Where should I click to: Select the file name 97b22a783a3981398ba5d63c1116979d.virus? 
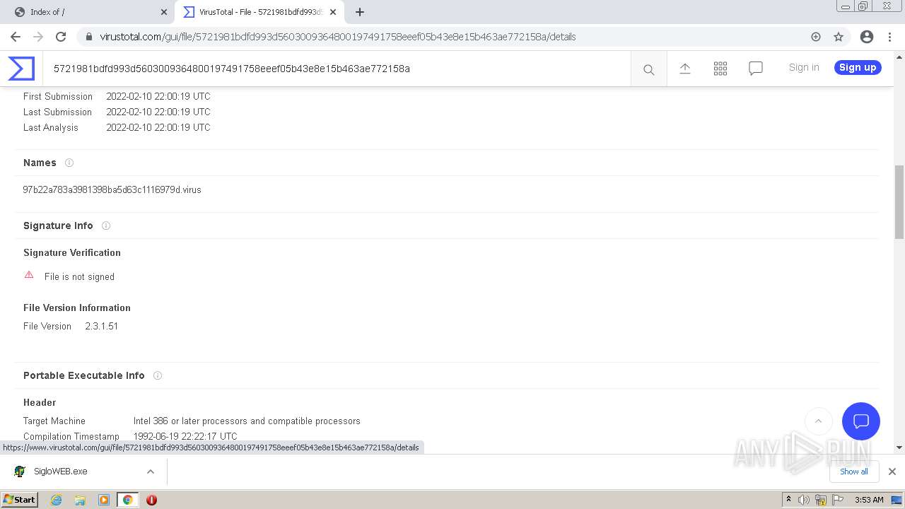[112, 189]
